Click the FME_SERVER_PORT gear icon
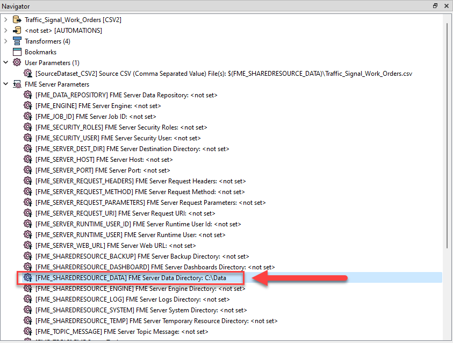 pos(28,170)
